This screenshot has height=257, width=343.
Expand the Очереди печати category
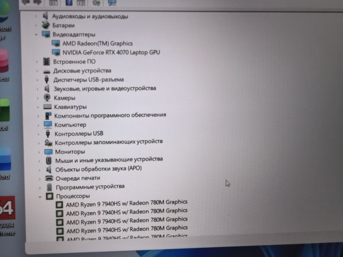(x=40, y=179)
